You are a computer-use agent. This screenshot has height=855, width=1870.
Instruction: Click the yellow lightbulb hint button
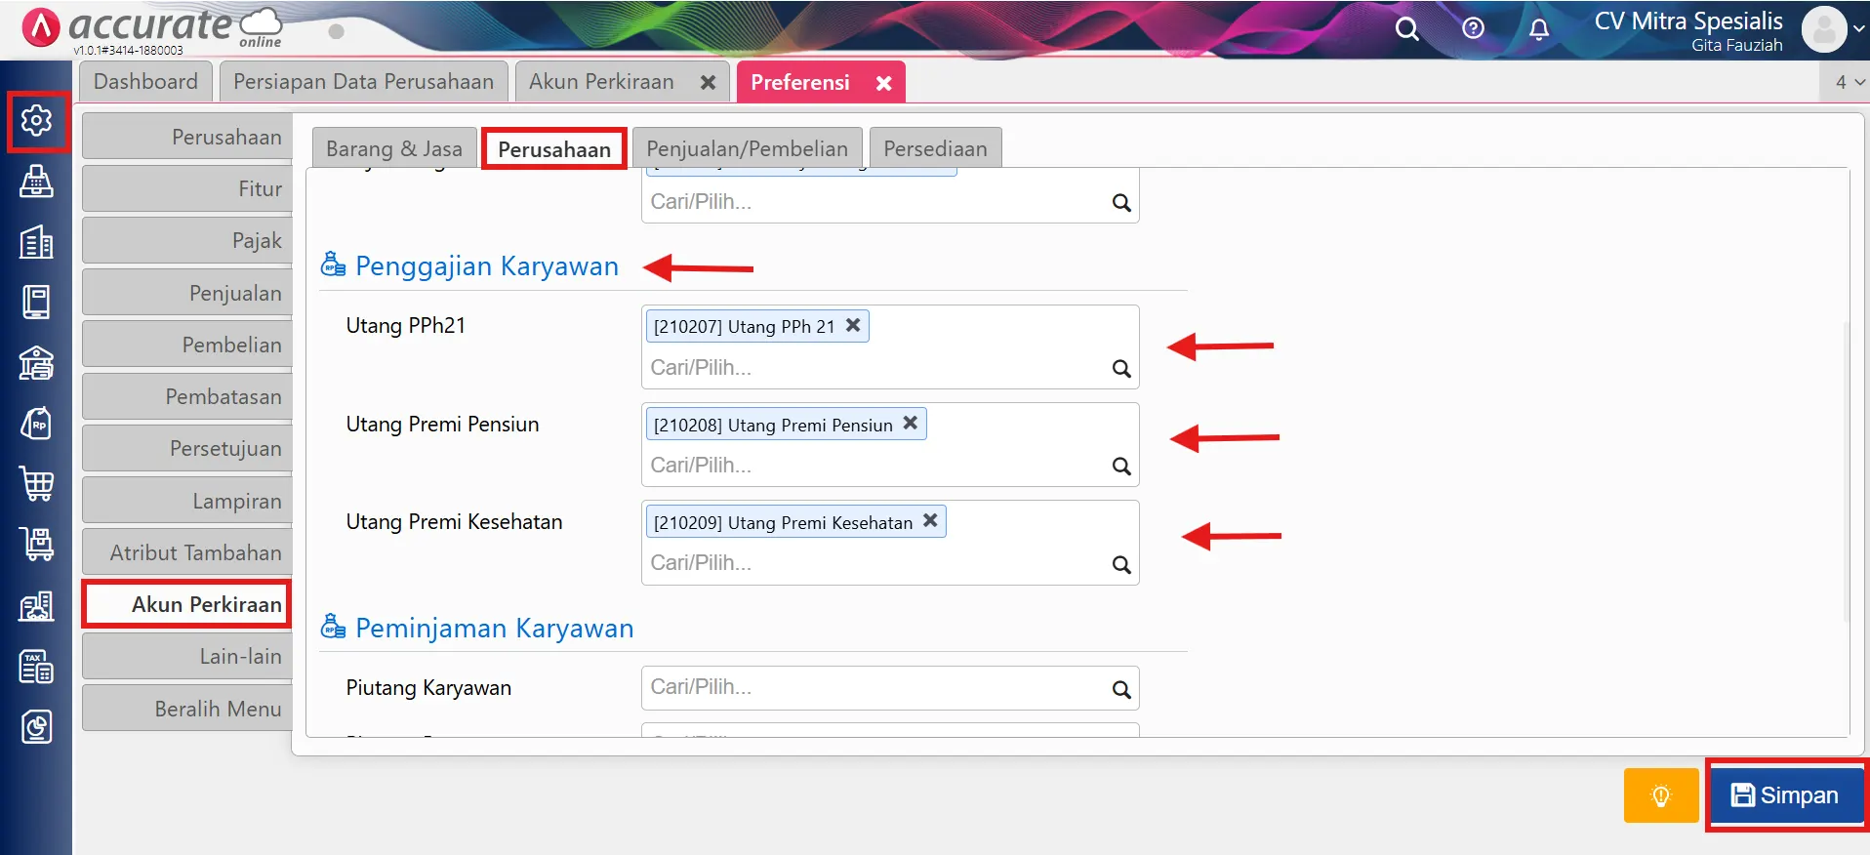[1660, 795]
